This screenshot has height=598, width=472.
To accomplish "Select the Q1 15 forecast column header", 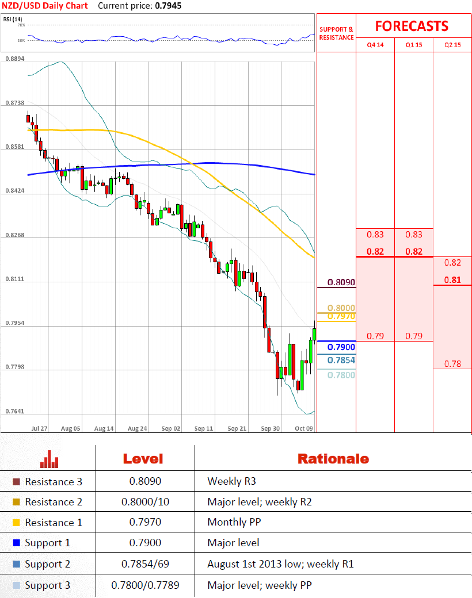I will [414, 45].
